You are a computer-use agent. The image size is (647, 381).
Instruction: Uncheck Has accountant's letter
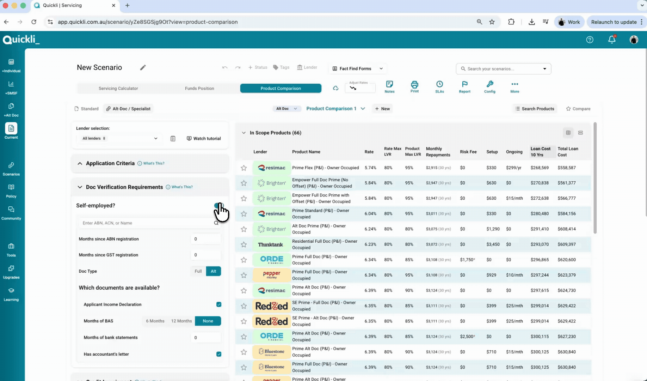(219, 354)
